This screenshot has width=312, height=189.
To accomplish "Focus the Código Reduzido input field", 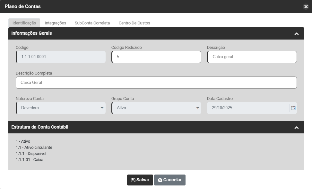I will pyautogui.click(x=156, y=57).
